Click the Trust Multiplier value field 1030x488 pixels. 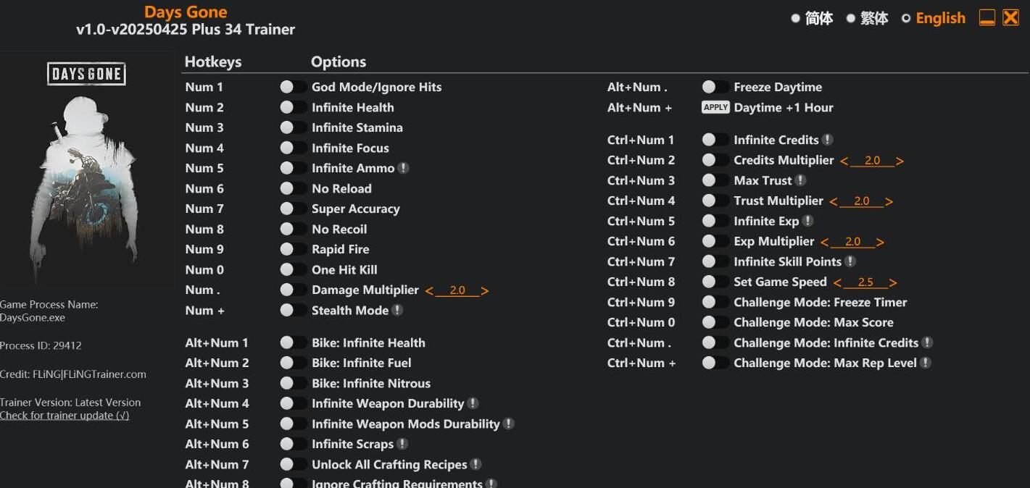tap(861, 201)
